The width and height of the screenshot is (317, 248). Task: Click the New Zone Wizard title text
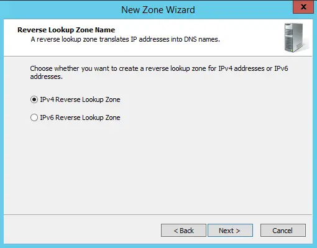[x=158, y=10]
